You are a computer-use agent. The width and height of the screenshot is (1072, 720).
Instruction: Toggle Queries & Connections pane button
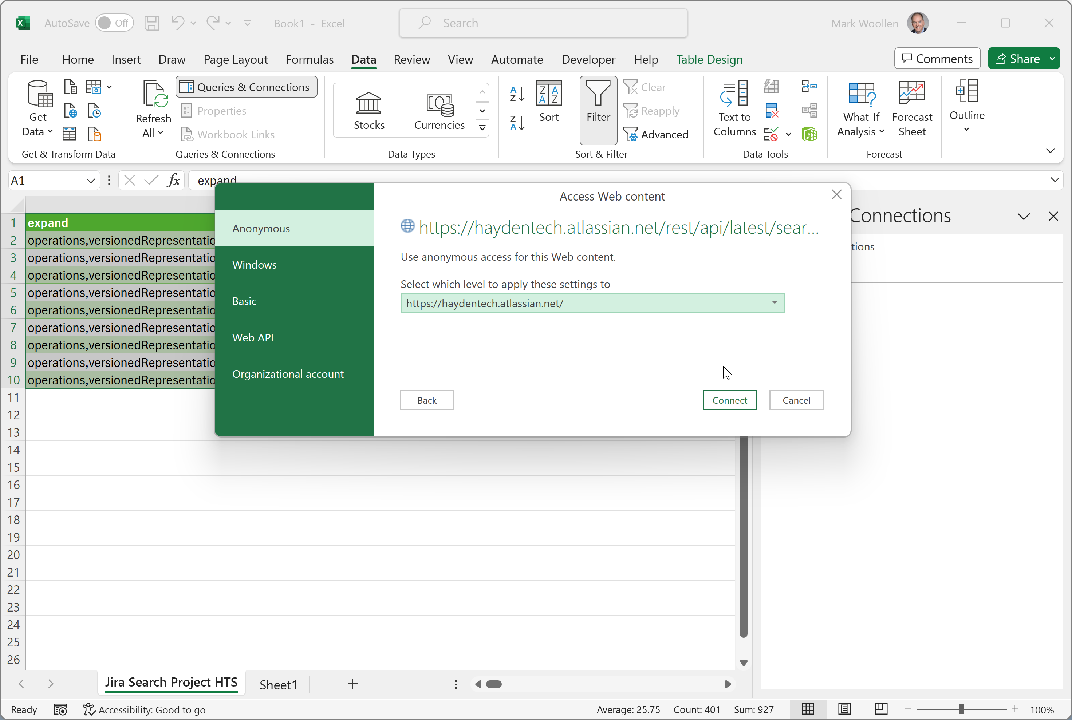coord(247,87)
